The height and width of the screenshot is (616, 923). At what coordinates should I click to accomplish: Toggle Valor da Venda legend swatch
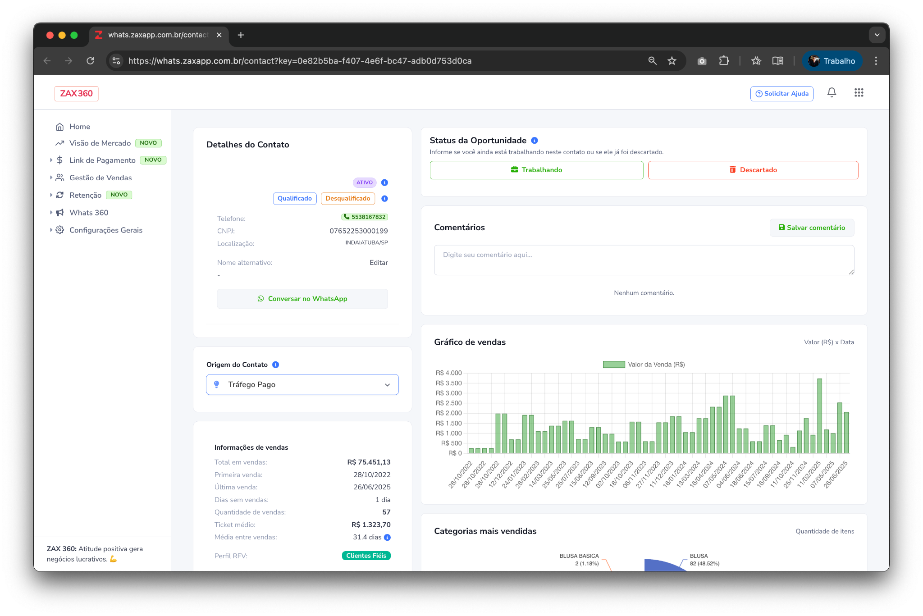pos(614,365)
